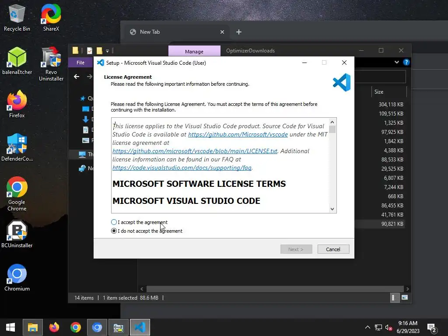
Task: Open the muted volume tray icon
Action: pos(388,327)
